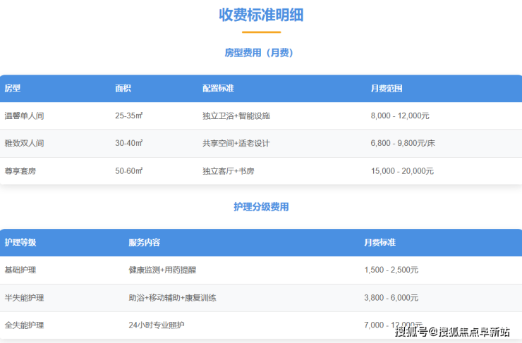Image resolution: width=522 pixels, height=343 pixels.
Task: Click the 月费范围 column header
Action: pos(387,89)
